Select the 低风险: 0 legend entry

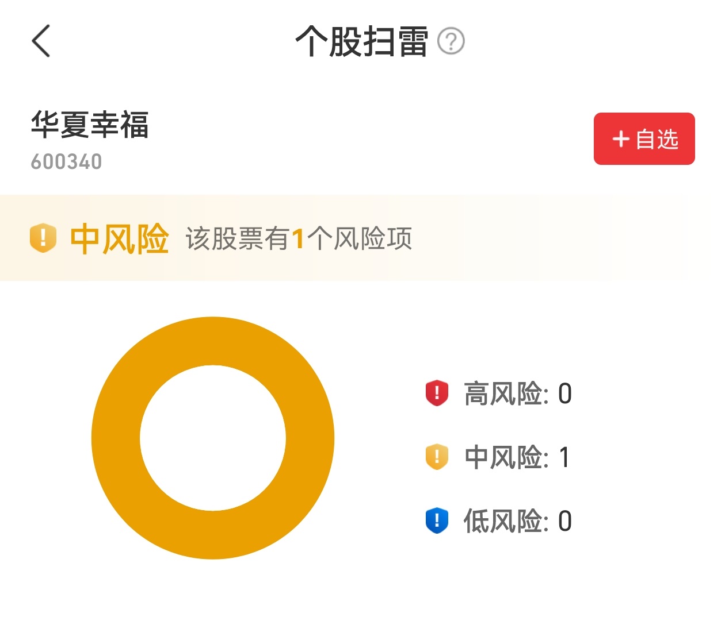(517, 521)
